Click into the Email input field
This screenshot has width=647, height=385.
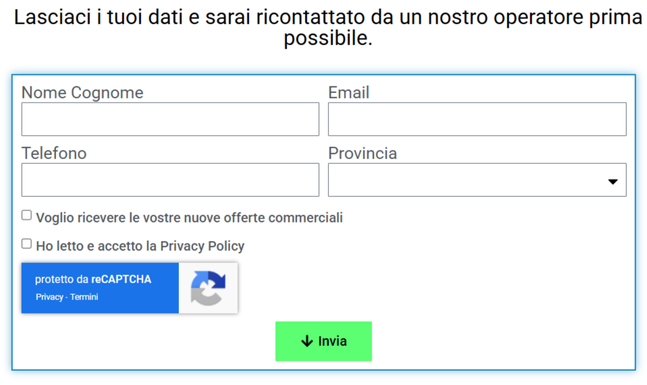pyautogui.click(x=477, y=119)
